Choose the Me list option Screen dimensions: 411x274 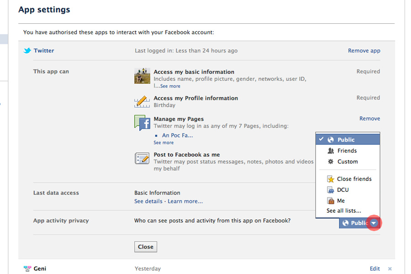[x=341, y=201]
